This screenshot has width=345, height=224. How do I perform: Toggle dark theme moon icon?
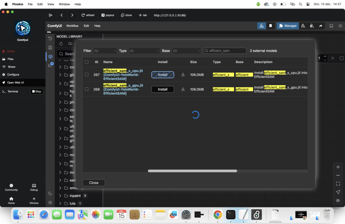point(50,193)
